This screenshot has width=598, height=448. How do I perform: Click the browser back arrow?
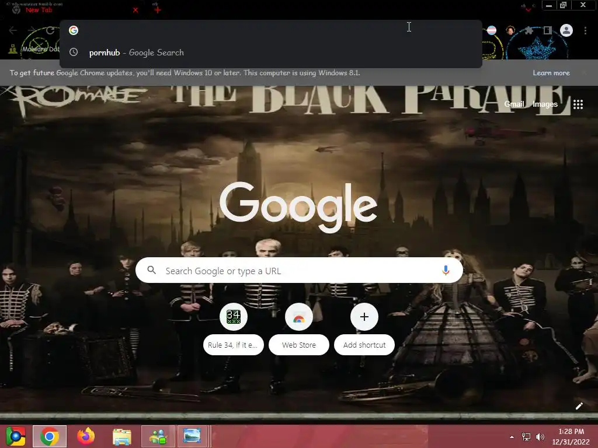tap(13, 30)
